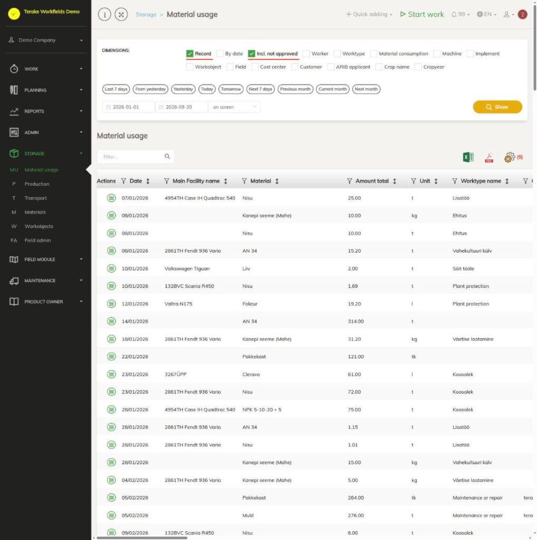Click filter funnel on Unit column
Screen dimensions: 537x540
point(413,181)
